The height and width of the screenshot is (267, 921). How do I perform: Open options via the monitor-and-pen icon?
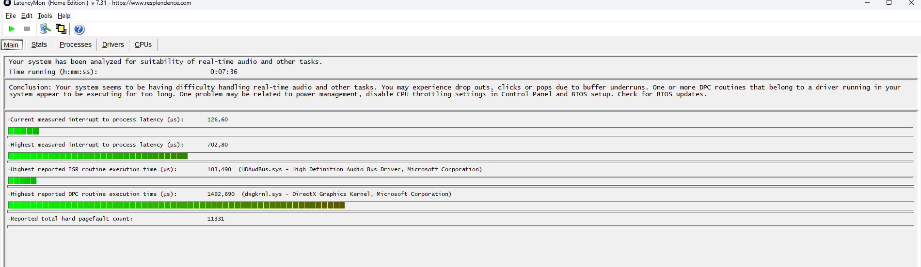coord(45,29)
